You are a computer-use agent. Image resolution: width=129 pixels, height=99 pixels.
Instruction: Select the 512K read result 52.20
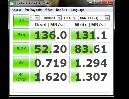[50, 49]
